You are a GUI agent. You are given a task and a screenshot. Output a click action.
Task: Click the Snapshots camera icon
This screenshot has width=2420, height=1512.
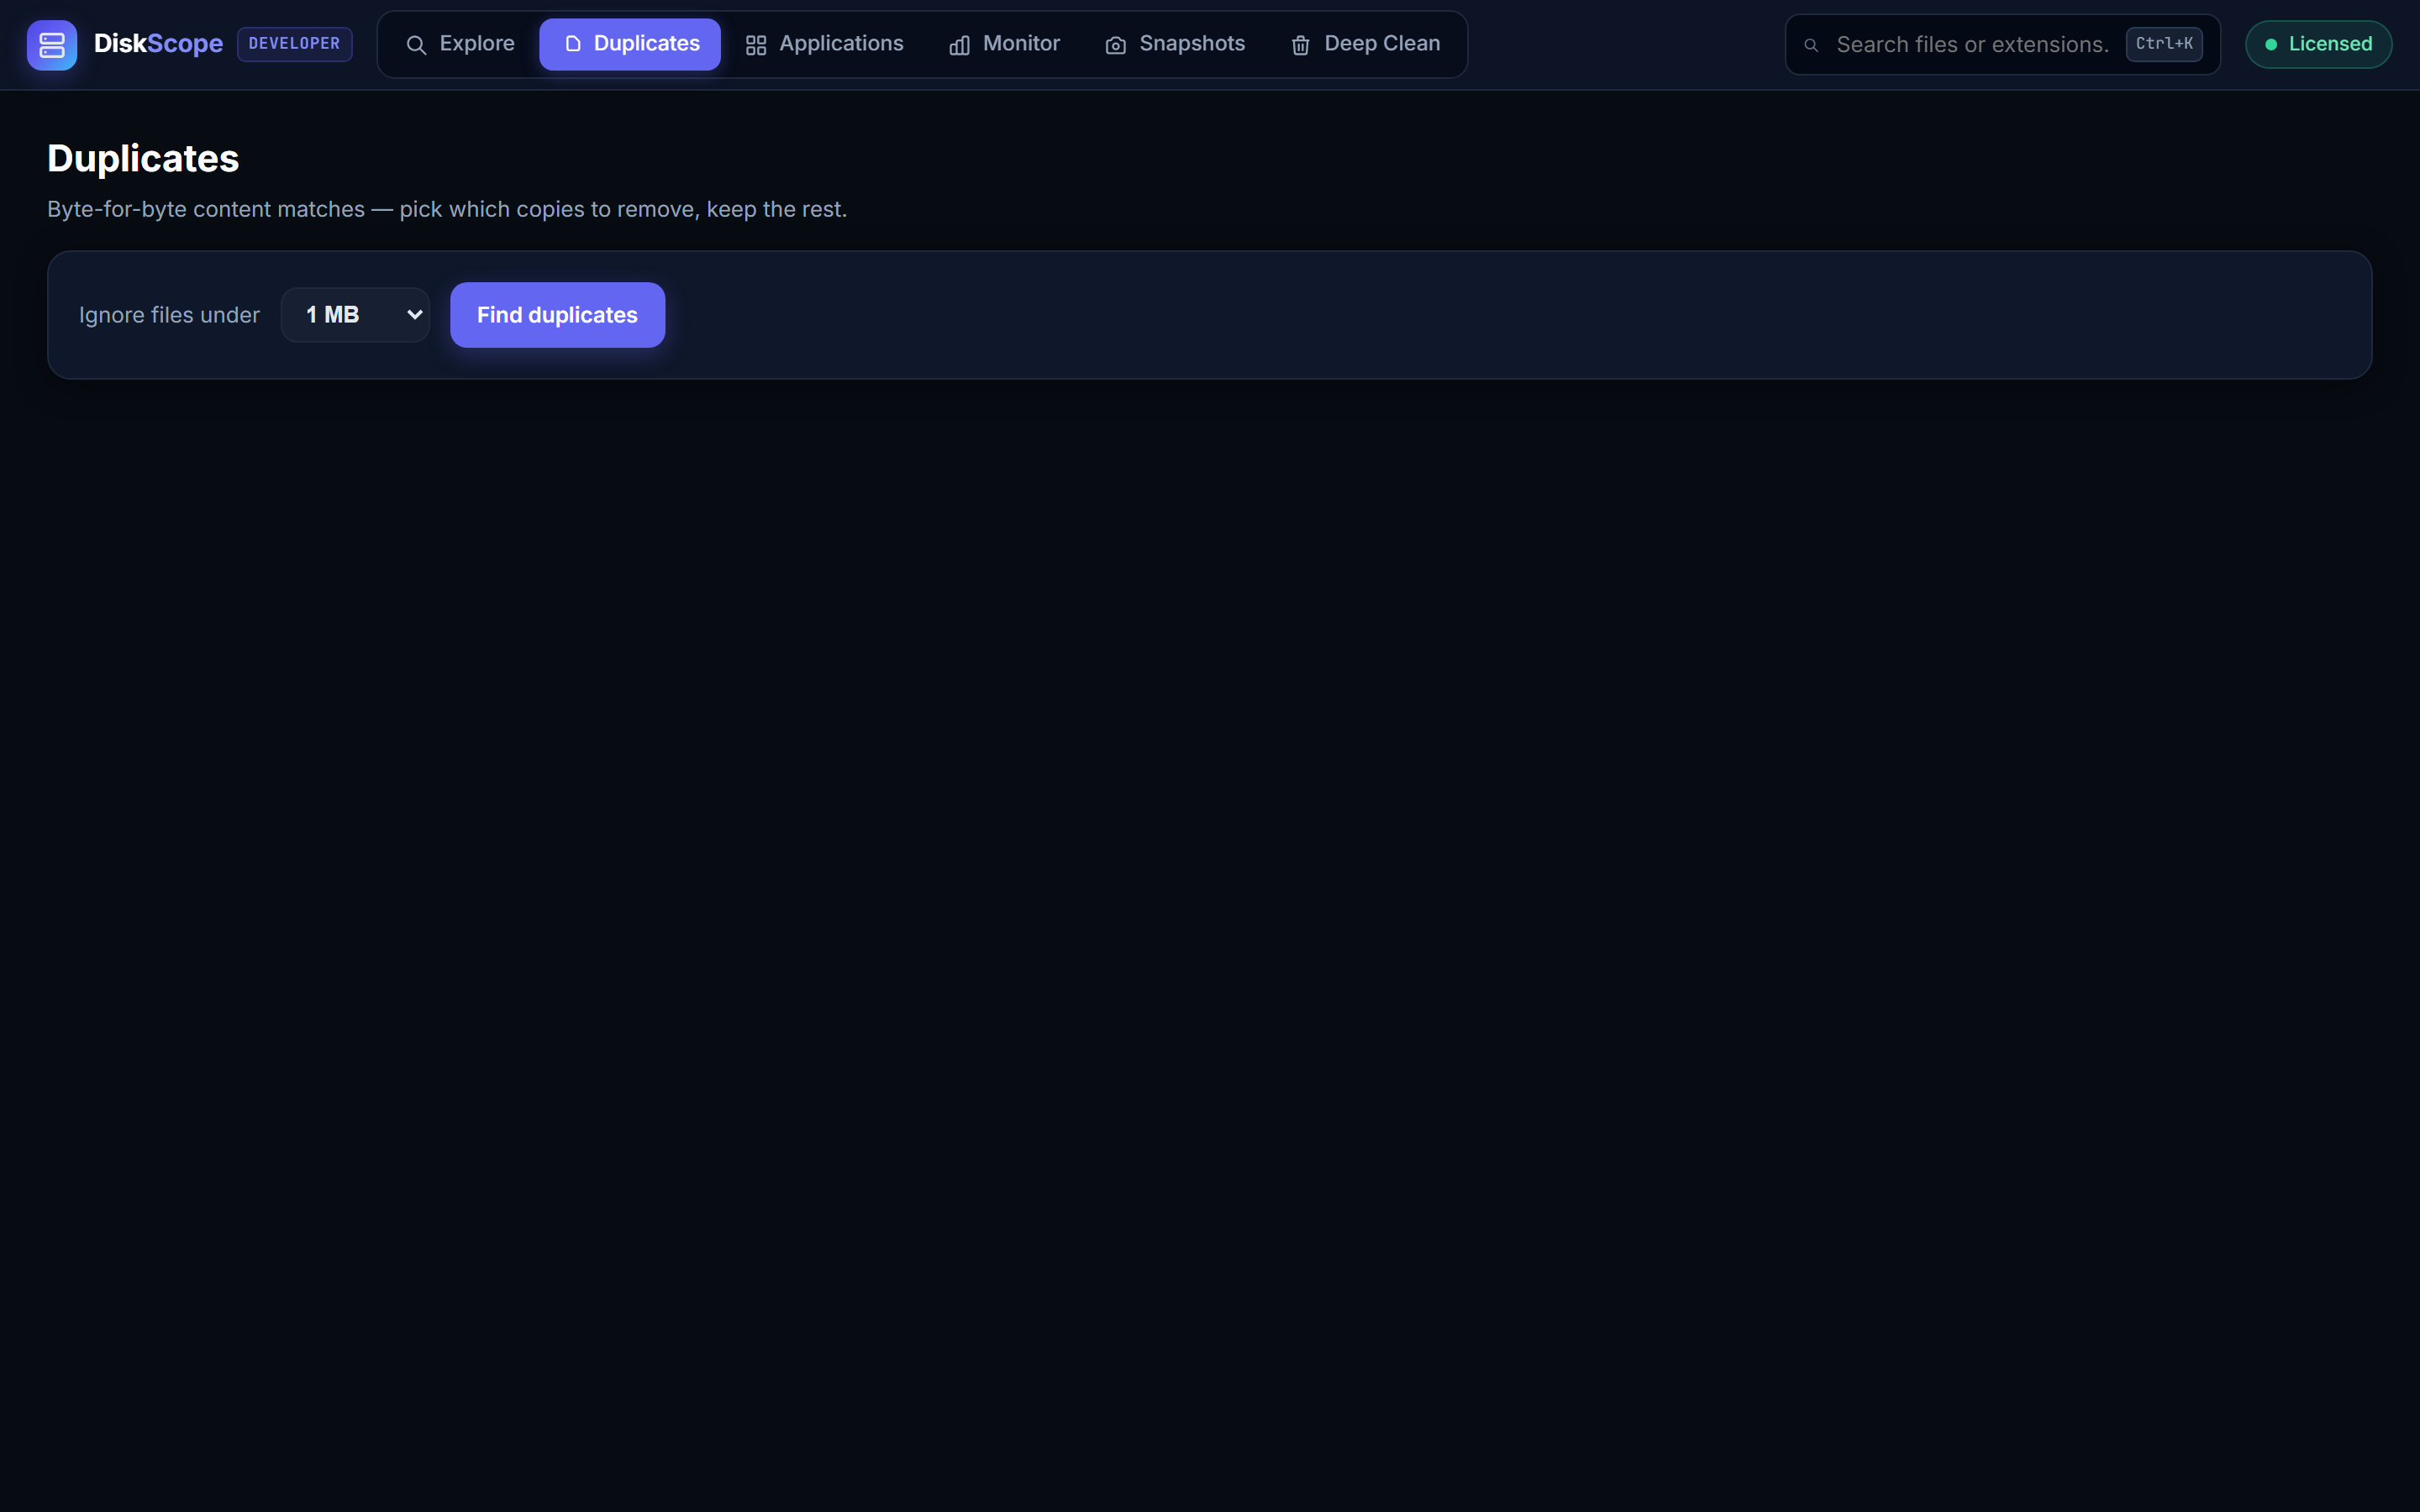click(1116, 45)
